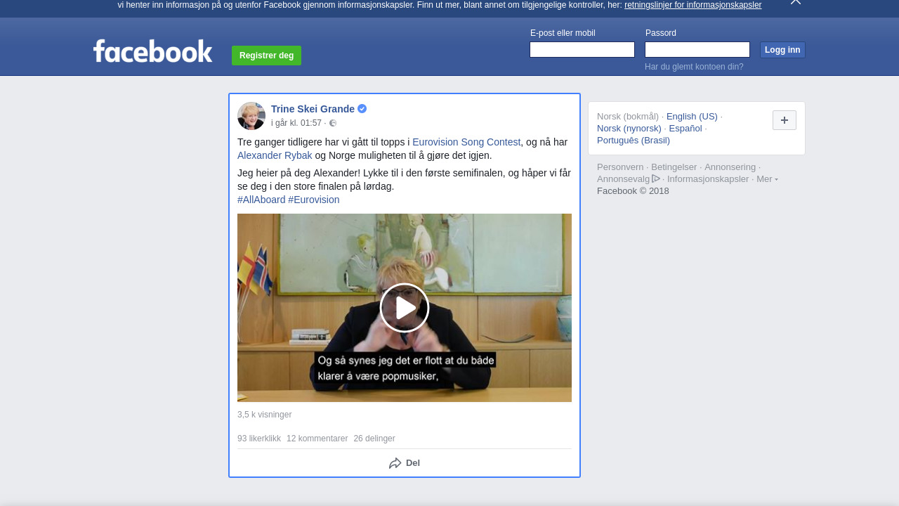The height and width of the screenshot is (506, 899).
Task: Switch language to English (US)
Action: (x=692, y=117)
